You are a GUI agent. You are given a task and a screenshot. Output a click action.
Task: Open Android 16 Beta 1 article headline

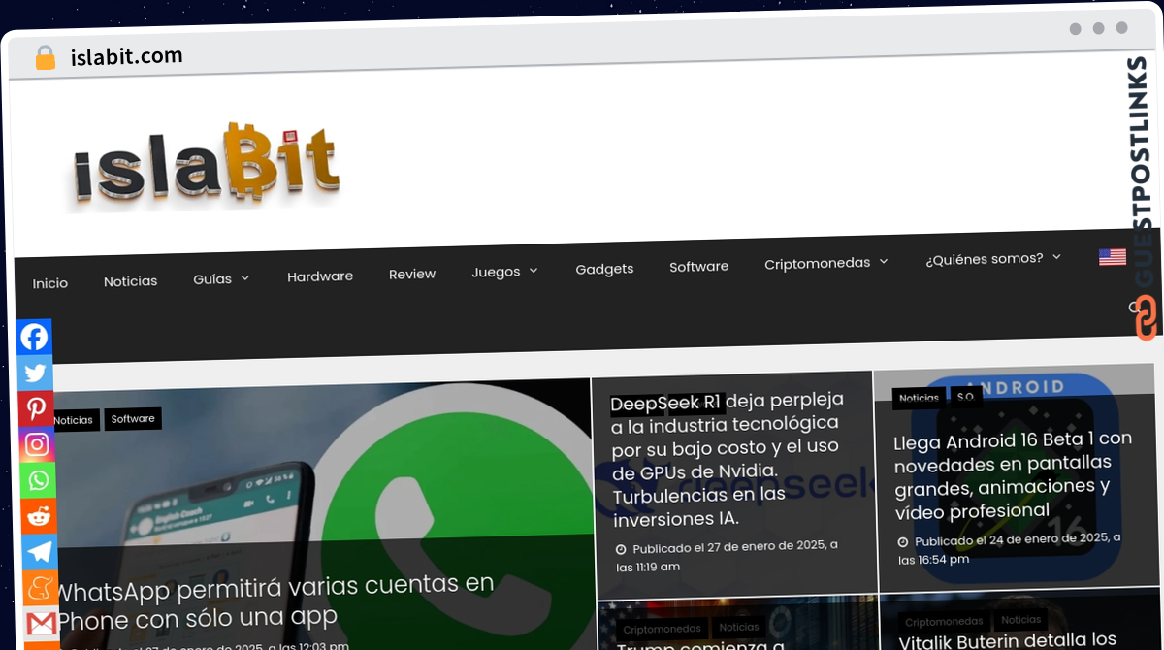click(1013, 474)
